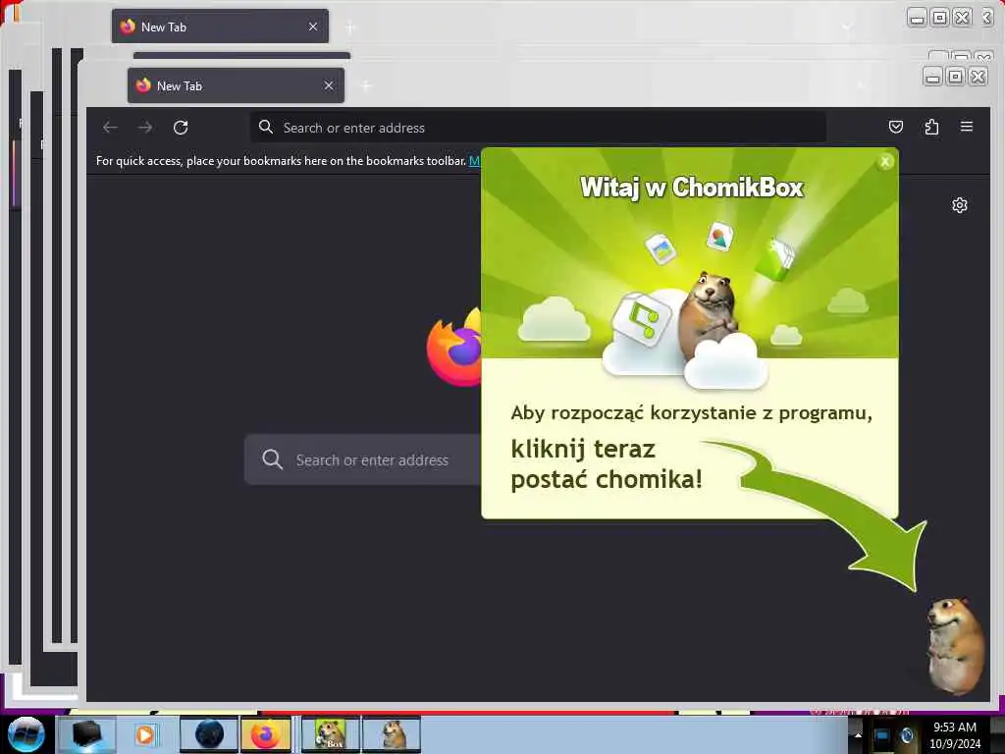
Task: Select the front window's New Tab tab
Action: pyautogui.click(x=236, y=86)
